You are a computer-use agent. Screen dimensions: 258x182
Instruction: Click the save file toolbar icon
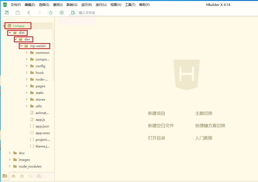[18, 13]
